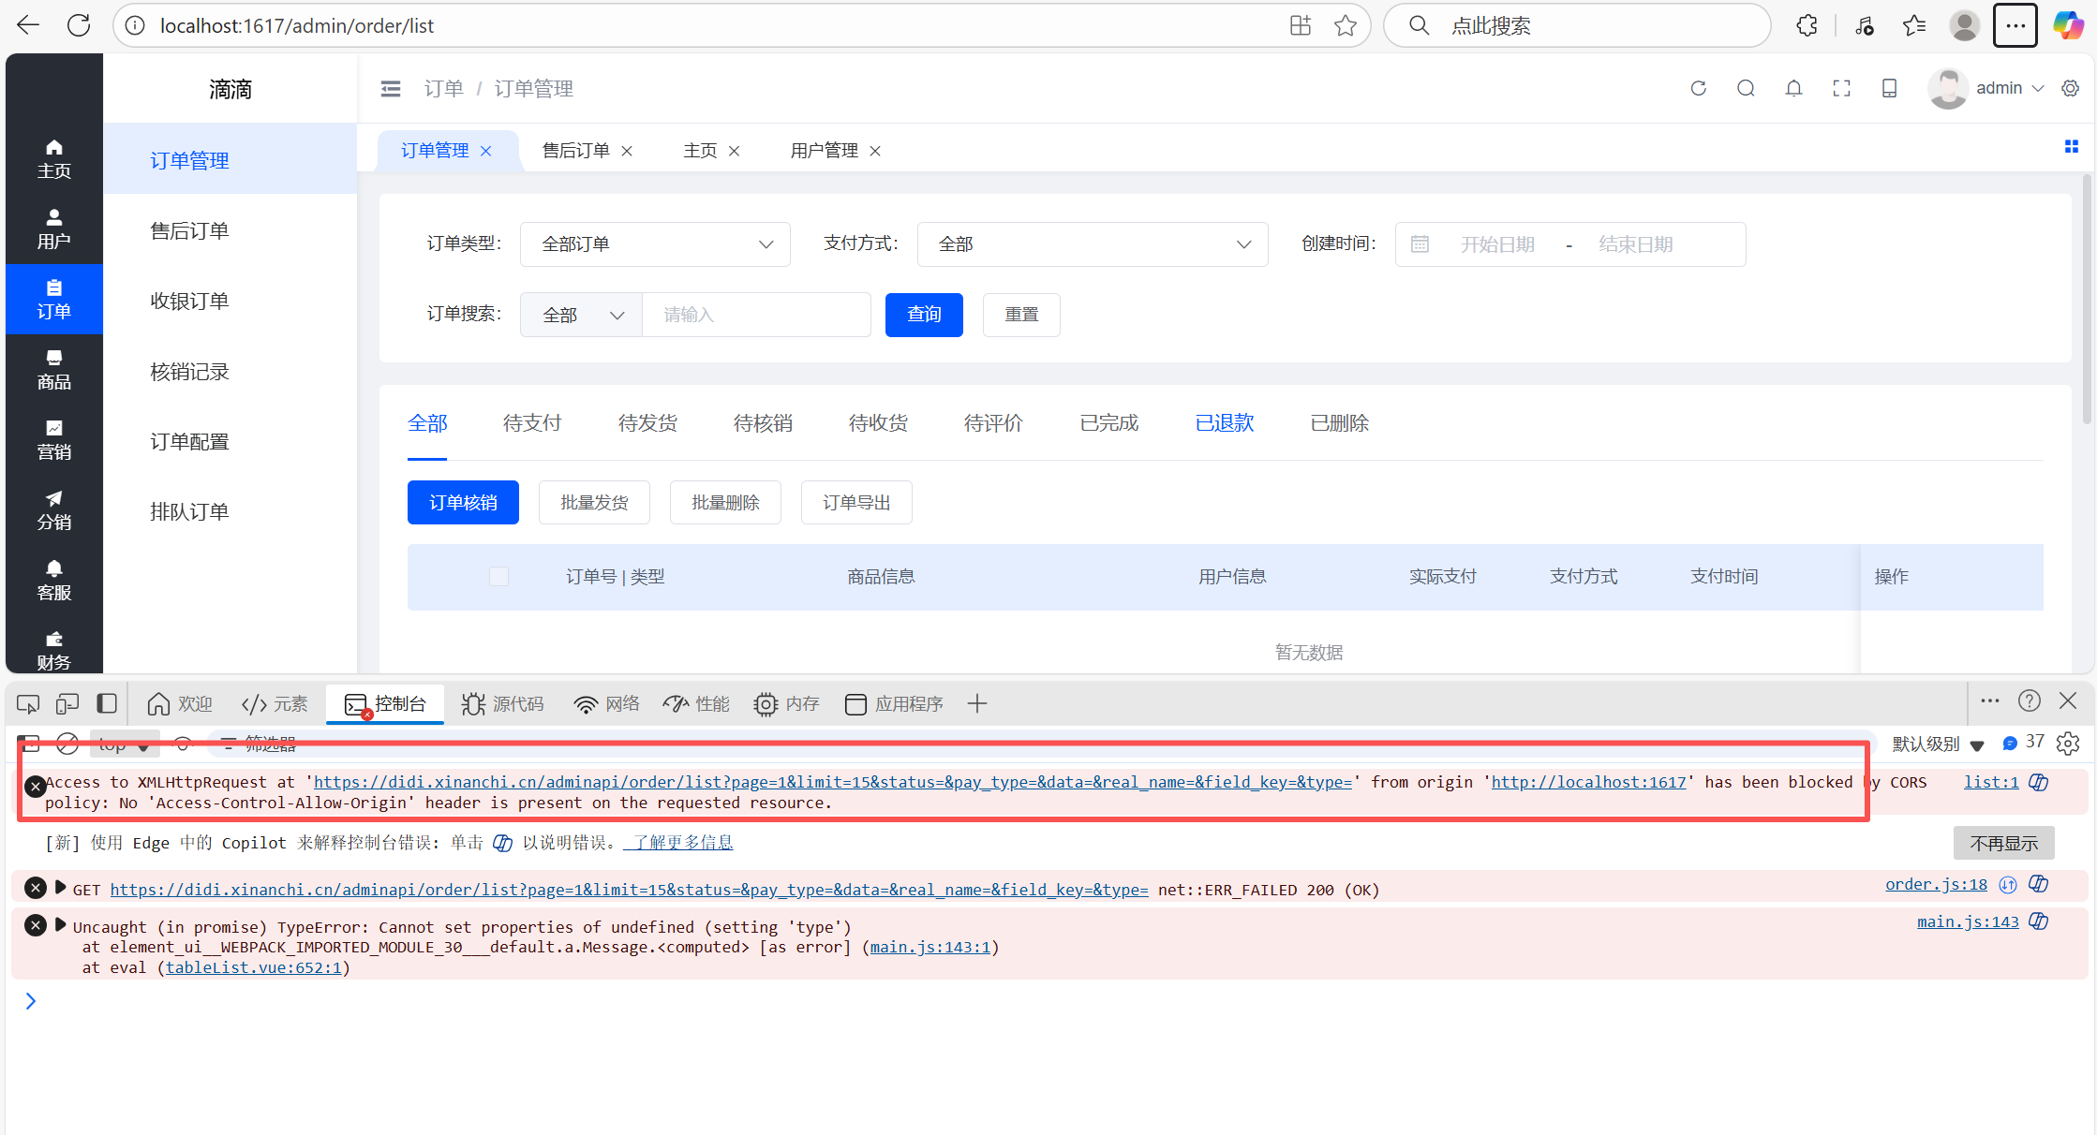Screen dimensions: 2097x1135
Task: Click DevTools inspect element icon
Action: (28, 703)
